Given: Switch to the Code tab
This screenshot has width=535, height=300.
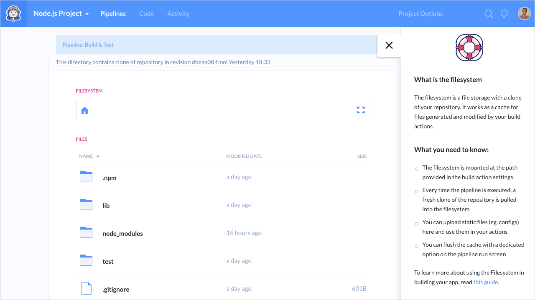Looking at the screenshot, I should pos(146,13).
